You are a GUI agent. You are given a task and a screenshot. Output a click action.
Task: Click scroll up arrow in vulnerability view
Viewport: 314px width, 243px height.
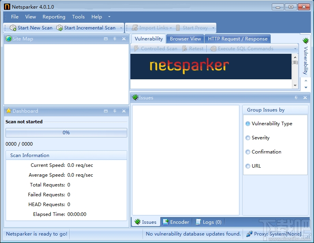pos(295,57)
